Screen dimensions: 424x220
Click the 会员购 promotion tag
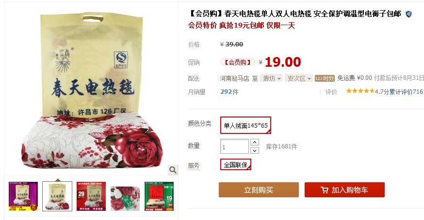tap(237, 62)
